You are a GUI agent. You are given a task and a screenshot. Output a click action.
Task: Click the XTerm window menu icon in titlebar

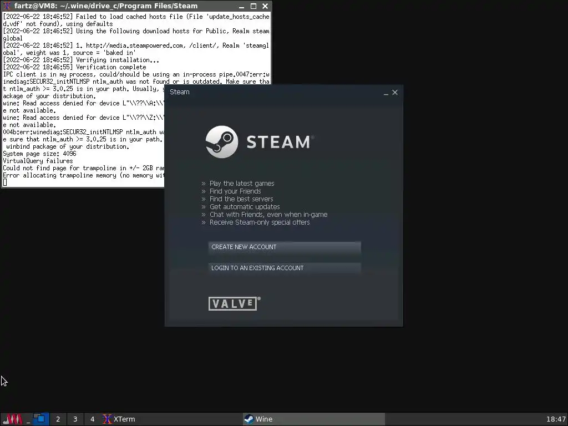point(7,6)
